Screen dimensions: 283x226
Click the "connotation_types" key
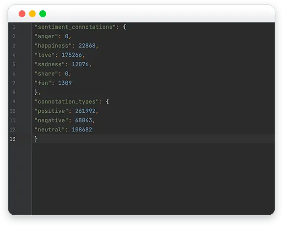coord(67,101)
